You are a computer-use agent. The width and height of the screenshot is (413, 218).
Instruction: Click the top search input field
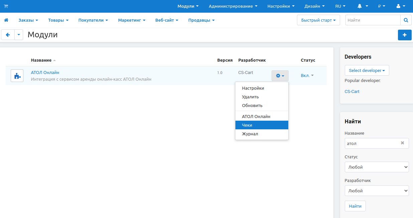(x=373, y=20)
